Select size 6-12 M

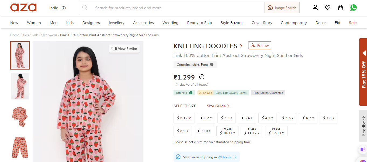pos(184,118)
